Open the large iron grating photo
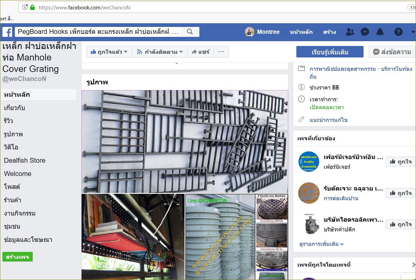The image size is (416, 280). [x=185, y=142]
